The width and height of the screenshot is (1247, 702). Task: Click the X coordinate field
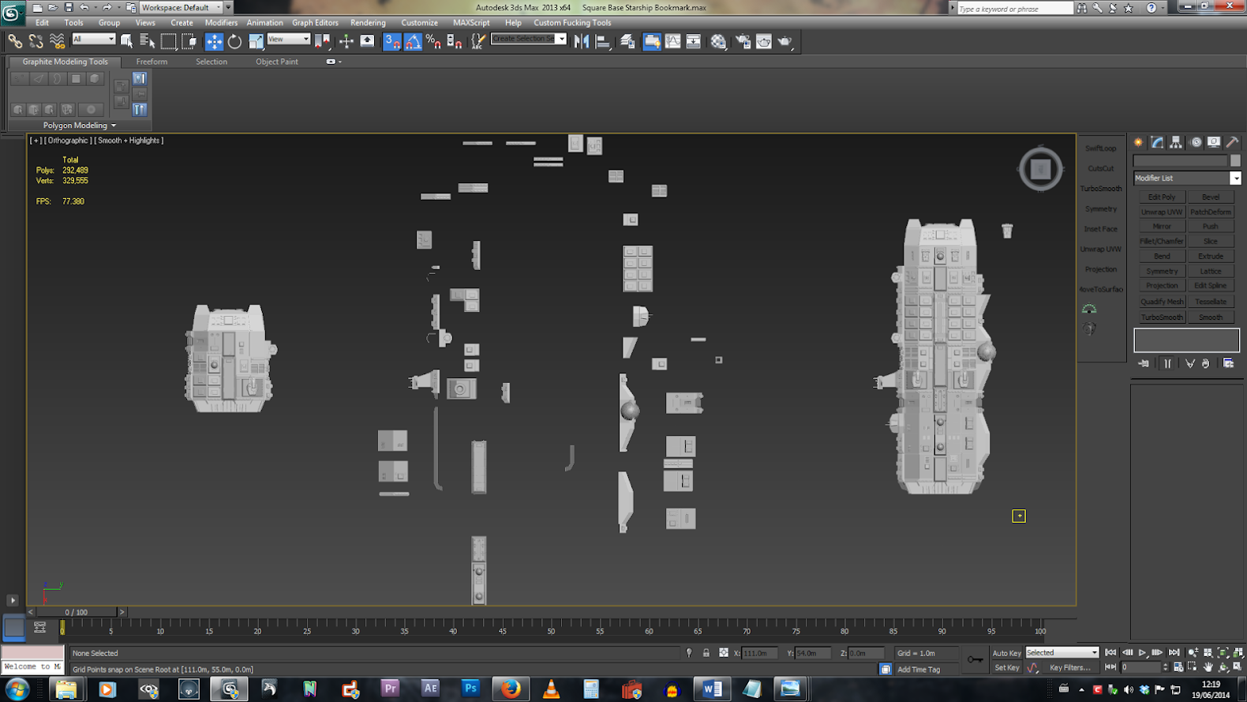(760, 653)
